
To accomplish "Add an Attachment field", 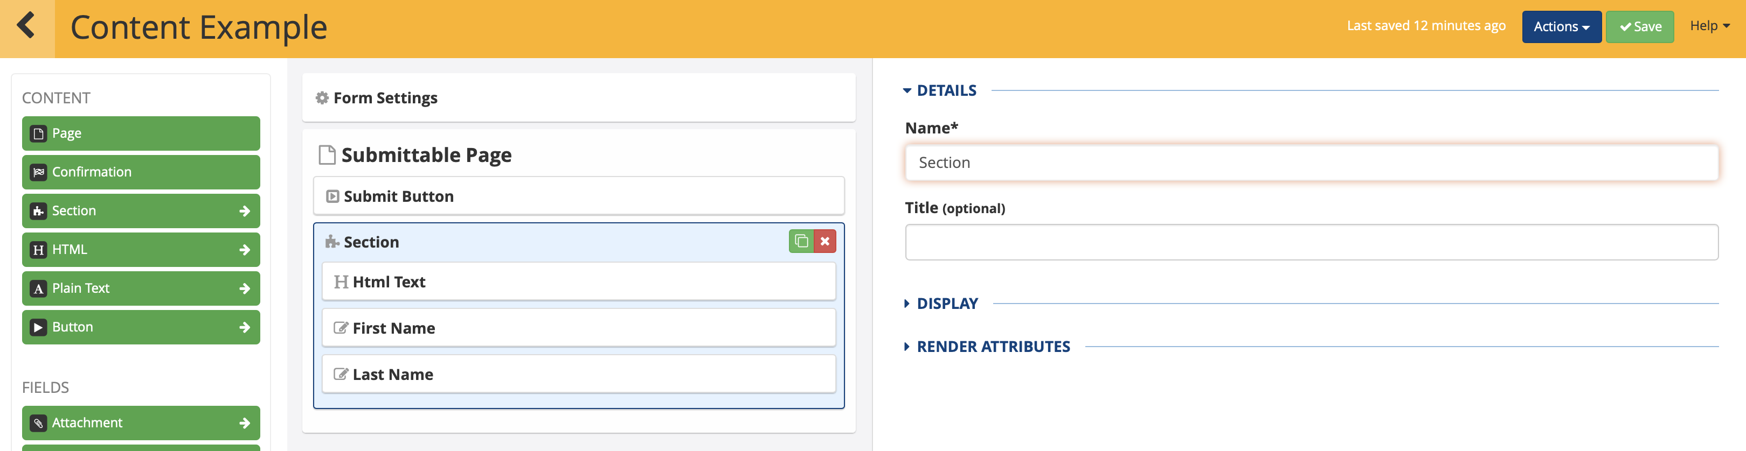I will pyautogui.click(x=141, y=423).
